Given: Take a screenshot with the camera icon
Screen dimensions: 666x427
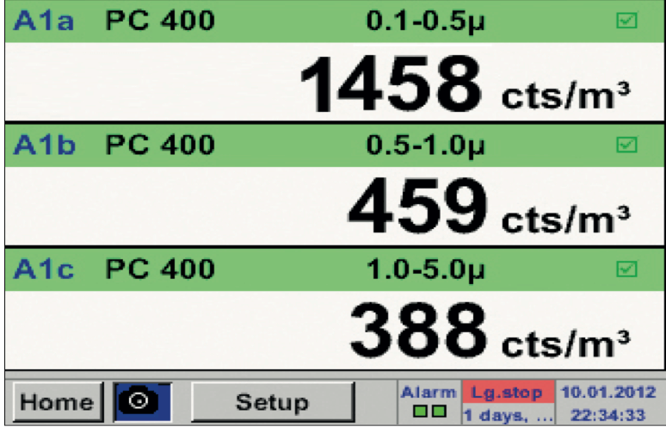Looking at the screenshot, I should (x=143, y=401).
